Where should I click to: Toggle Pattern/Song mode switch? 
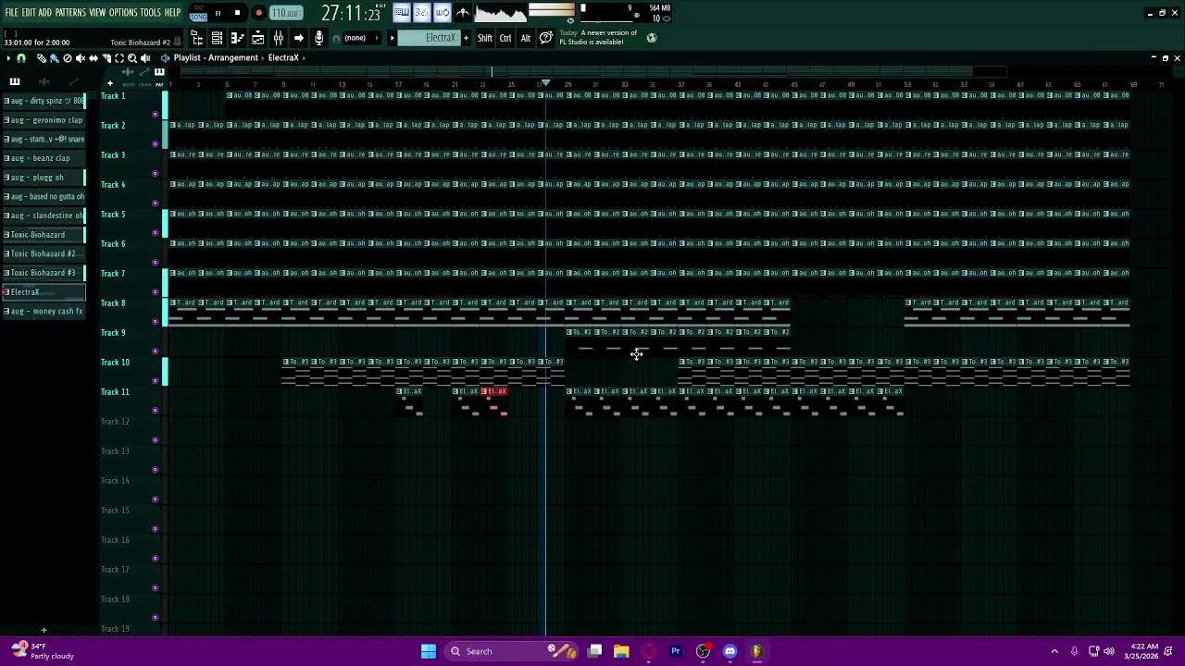coord(198,13)
